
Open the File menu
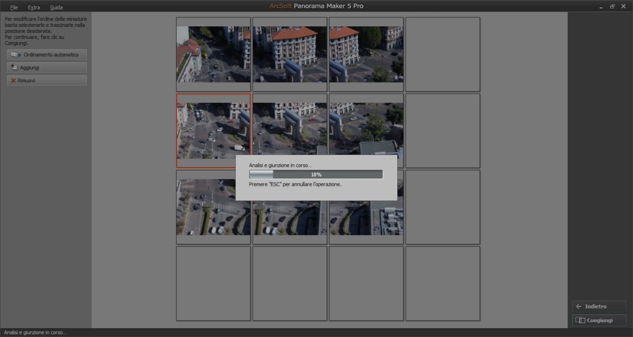pyautogui.click(x=14, y=7)
